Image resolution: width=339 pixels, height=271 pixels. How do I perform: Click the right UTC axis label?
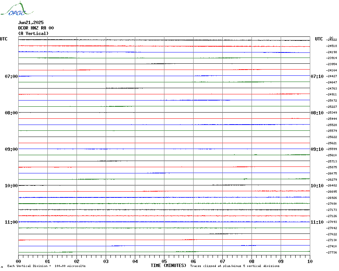[319, 39]
